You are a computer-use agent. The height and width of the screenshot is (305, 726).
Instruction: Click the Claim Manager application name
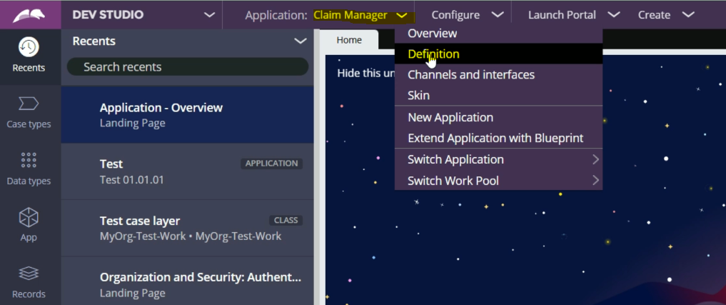(x=351, y=15)
